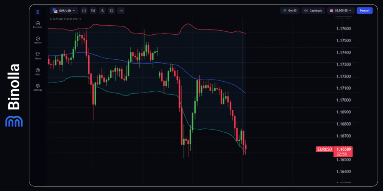The height and width of the screenshot is (191, 383).
Task: Open the asset information icon
Action: point(84,11)
